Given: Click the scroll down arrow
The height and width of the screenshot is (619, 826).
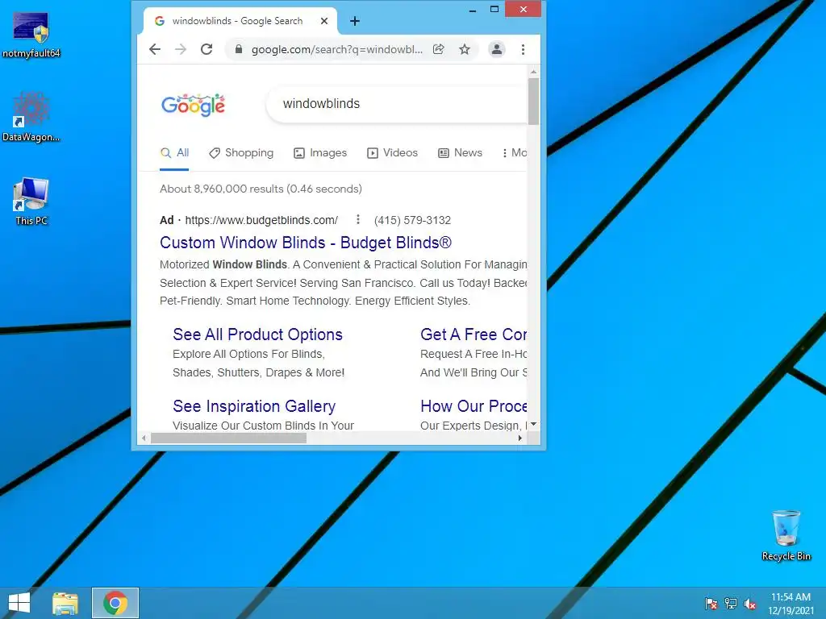Looking at the screenshot, I should pos(533,424).
